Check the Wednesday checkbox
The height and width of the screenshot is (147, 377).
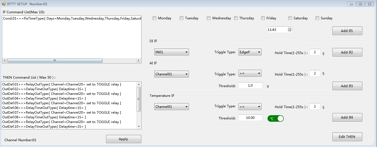[209, 18]
